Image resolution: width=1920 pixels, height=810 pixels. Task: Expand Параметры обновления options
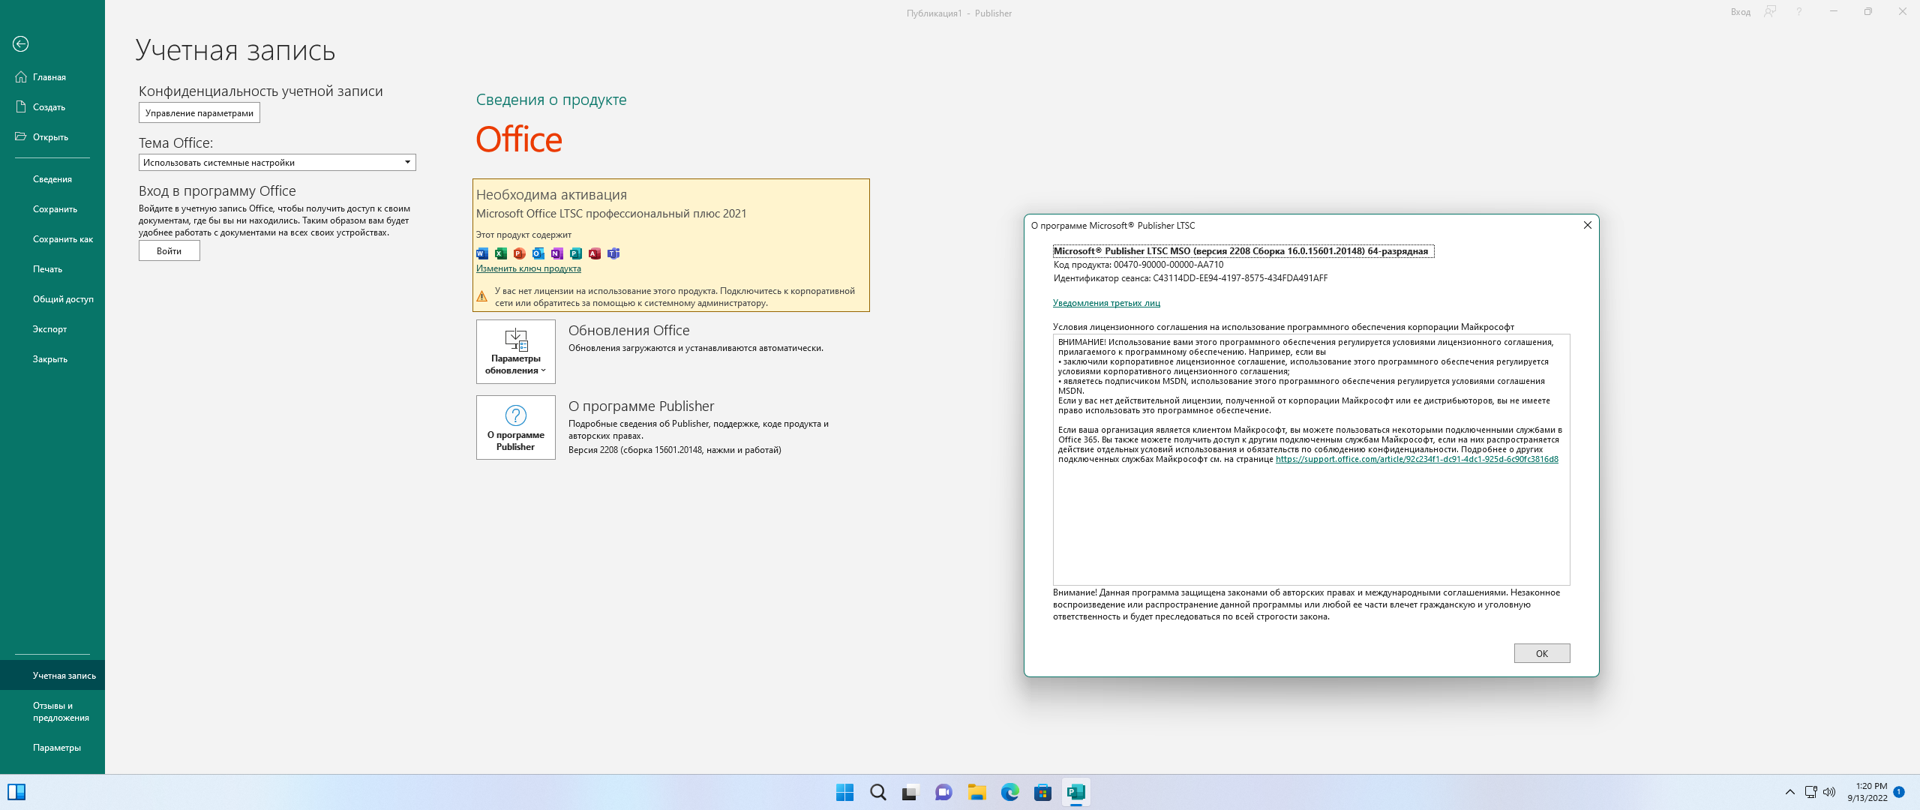coord(516,352)
